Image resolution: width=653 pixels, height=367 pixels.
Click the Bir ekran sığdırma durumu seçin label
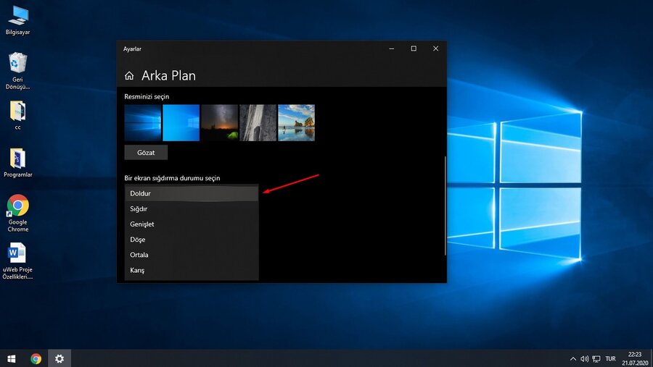[x=172, y=178]
